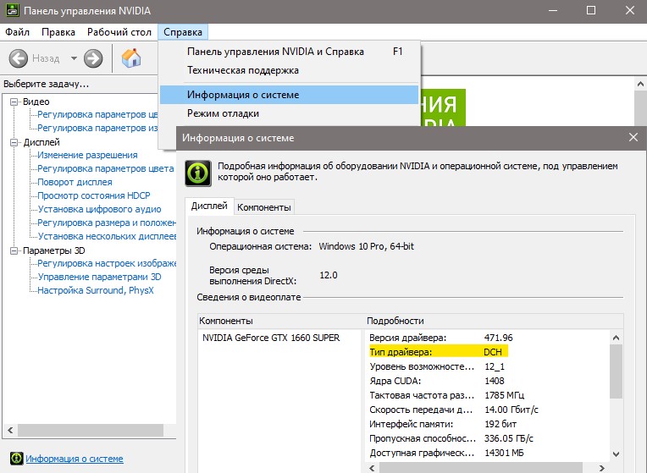Click details horizontal scroll left arrow
Viewport: 647px width, 473px height.
click(372, 468)
